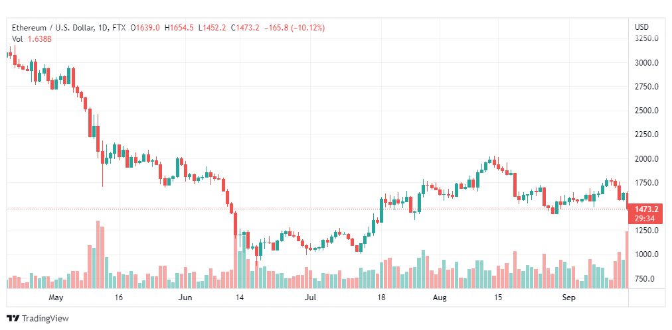Image resolution: width=672 pixels, height=330 pixels.
Task: Click the 14 date label near June low
Action: tap(240, 298)
